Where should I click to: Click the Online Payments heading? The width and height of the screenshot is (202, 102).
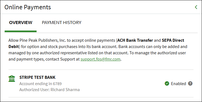point(28,7)
